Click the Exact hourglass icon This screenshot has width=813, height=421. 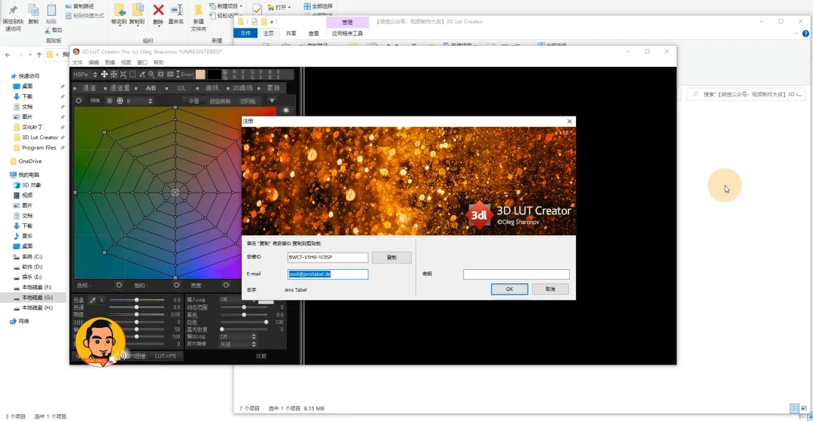coord(178,74)
